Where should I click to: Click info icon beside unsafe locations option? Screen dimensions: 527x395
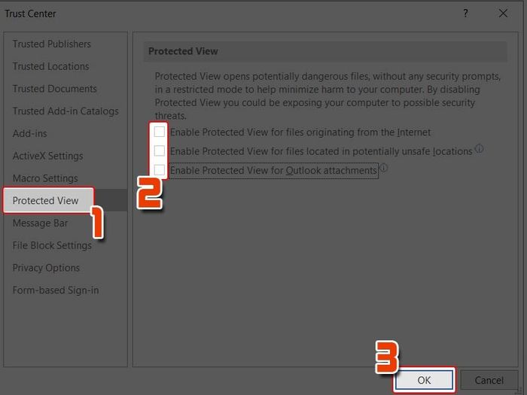click(480, 148)
